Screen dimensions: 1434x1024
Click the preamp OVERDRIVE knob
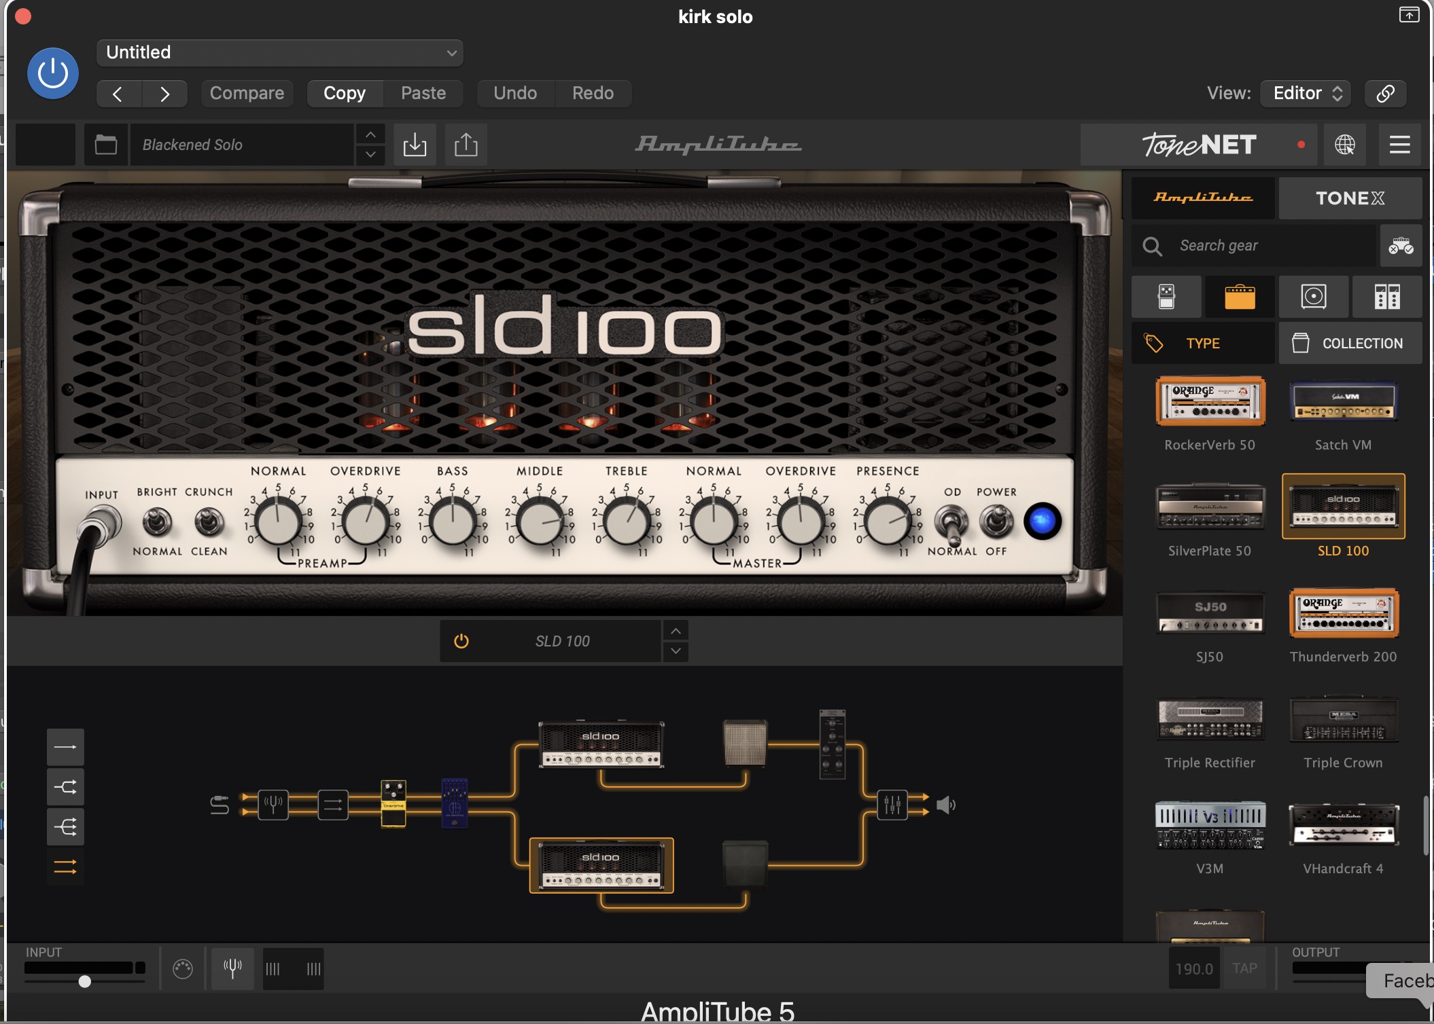(x=366, y=522)
